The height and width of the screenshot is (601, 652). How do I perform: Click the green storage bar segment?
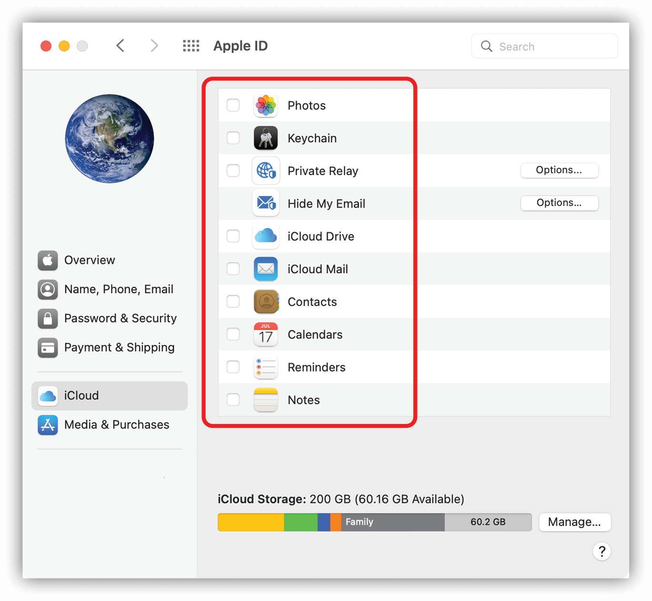(301, 522)
